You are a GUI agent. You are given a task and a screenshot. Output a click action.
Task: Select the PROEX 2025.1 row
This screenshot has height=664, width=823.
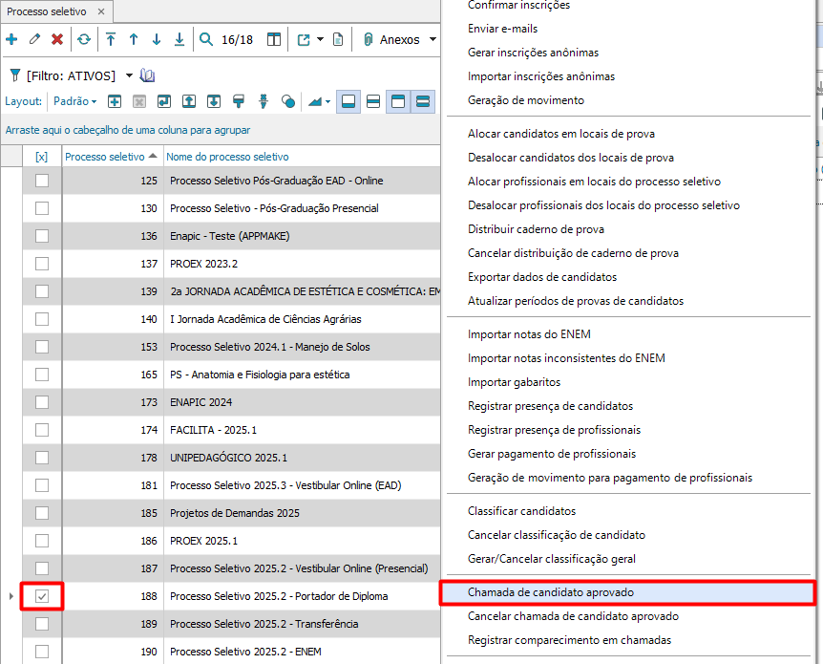[203, 541]
